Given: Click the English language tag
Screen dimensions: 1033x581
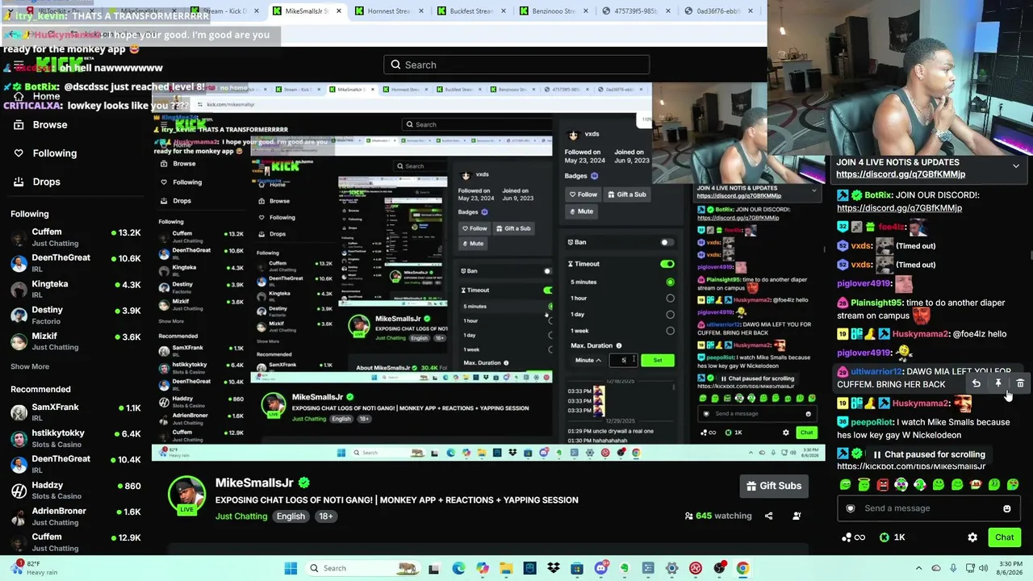Looking at the screenshot, I should pyautogui.click(x=291, y=516).
